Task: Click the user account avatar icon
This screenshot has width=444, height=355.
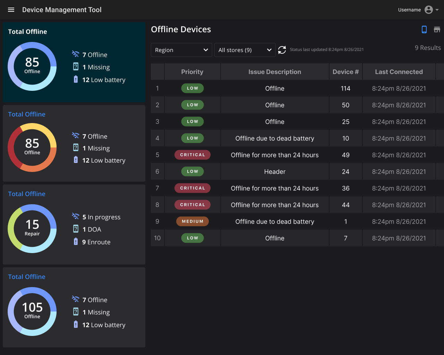Action: tap(429, 10)
